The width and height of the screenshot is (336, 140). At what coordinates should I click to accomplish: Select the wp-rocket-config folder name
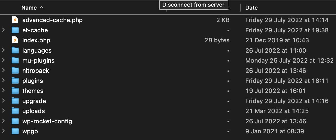tap(47, 121)
